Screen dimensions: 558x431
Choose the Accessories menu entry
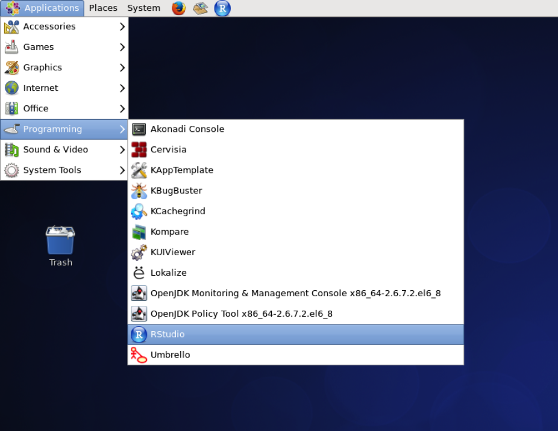(x=64, y=26)
